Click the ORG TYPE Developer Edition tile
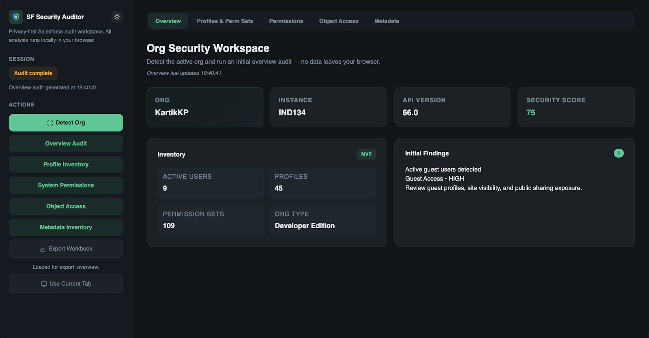The width and height of the screenshot is (649, 338). point(322,220)
